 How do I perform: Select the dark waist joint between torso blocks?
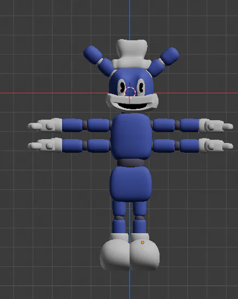pyautogui.click(x=131, y=163)
